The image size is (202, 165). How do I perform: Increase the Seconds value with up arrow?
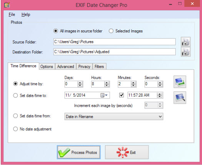(160, 82)
